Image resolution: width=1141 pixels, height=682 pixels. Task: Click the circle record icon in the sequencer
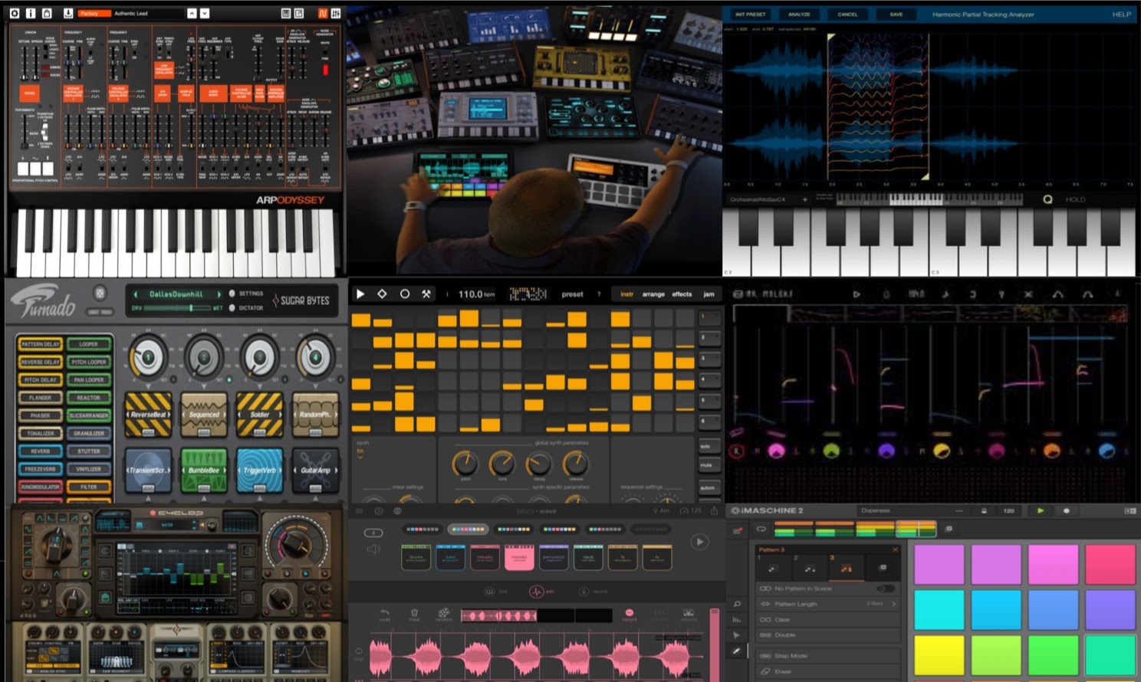(404, 293)
